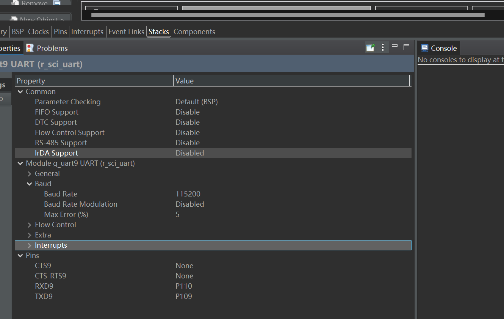
Task: Click the horizontal scrollbar above the tabs
Action: tap(288, 15)
